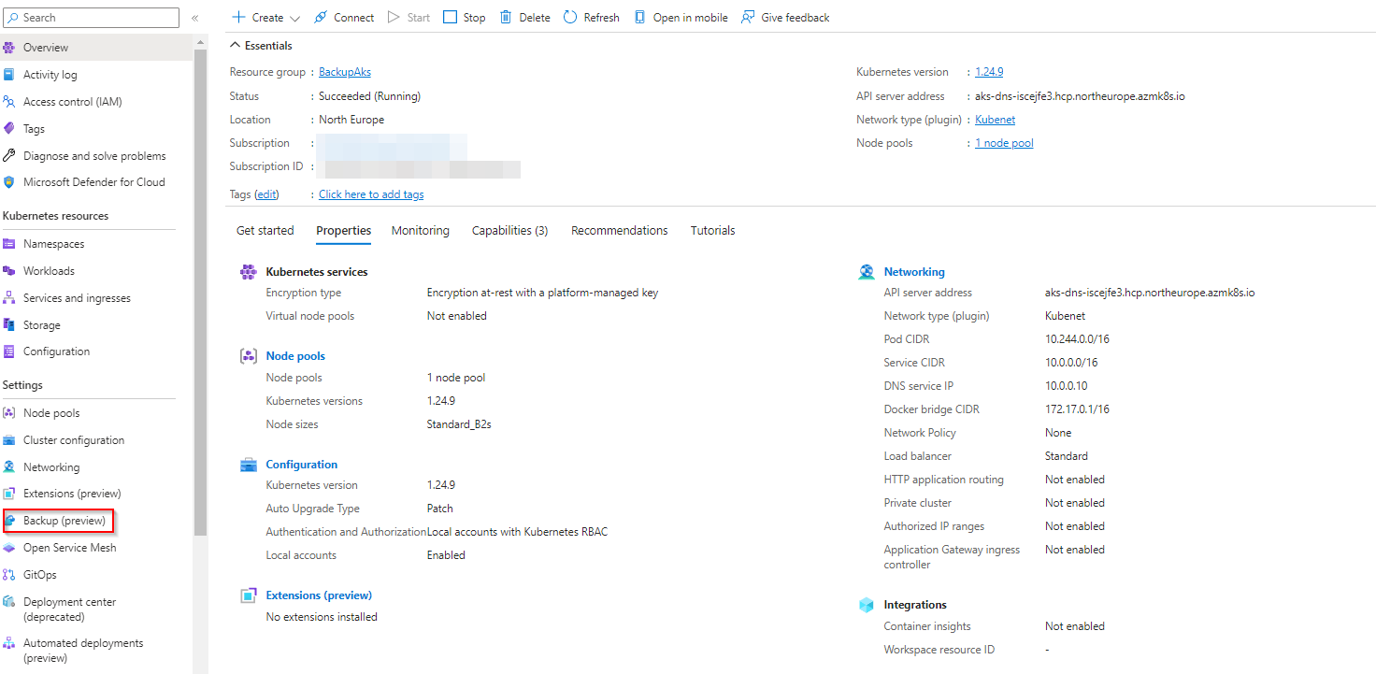Click the Start toolbar button
Viewport: 1376px width, 674px height.
(408, 17)
